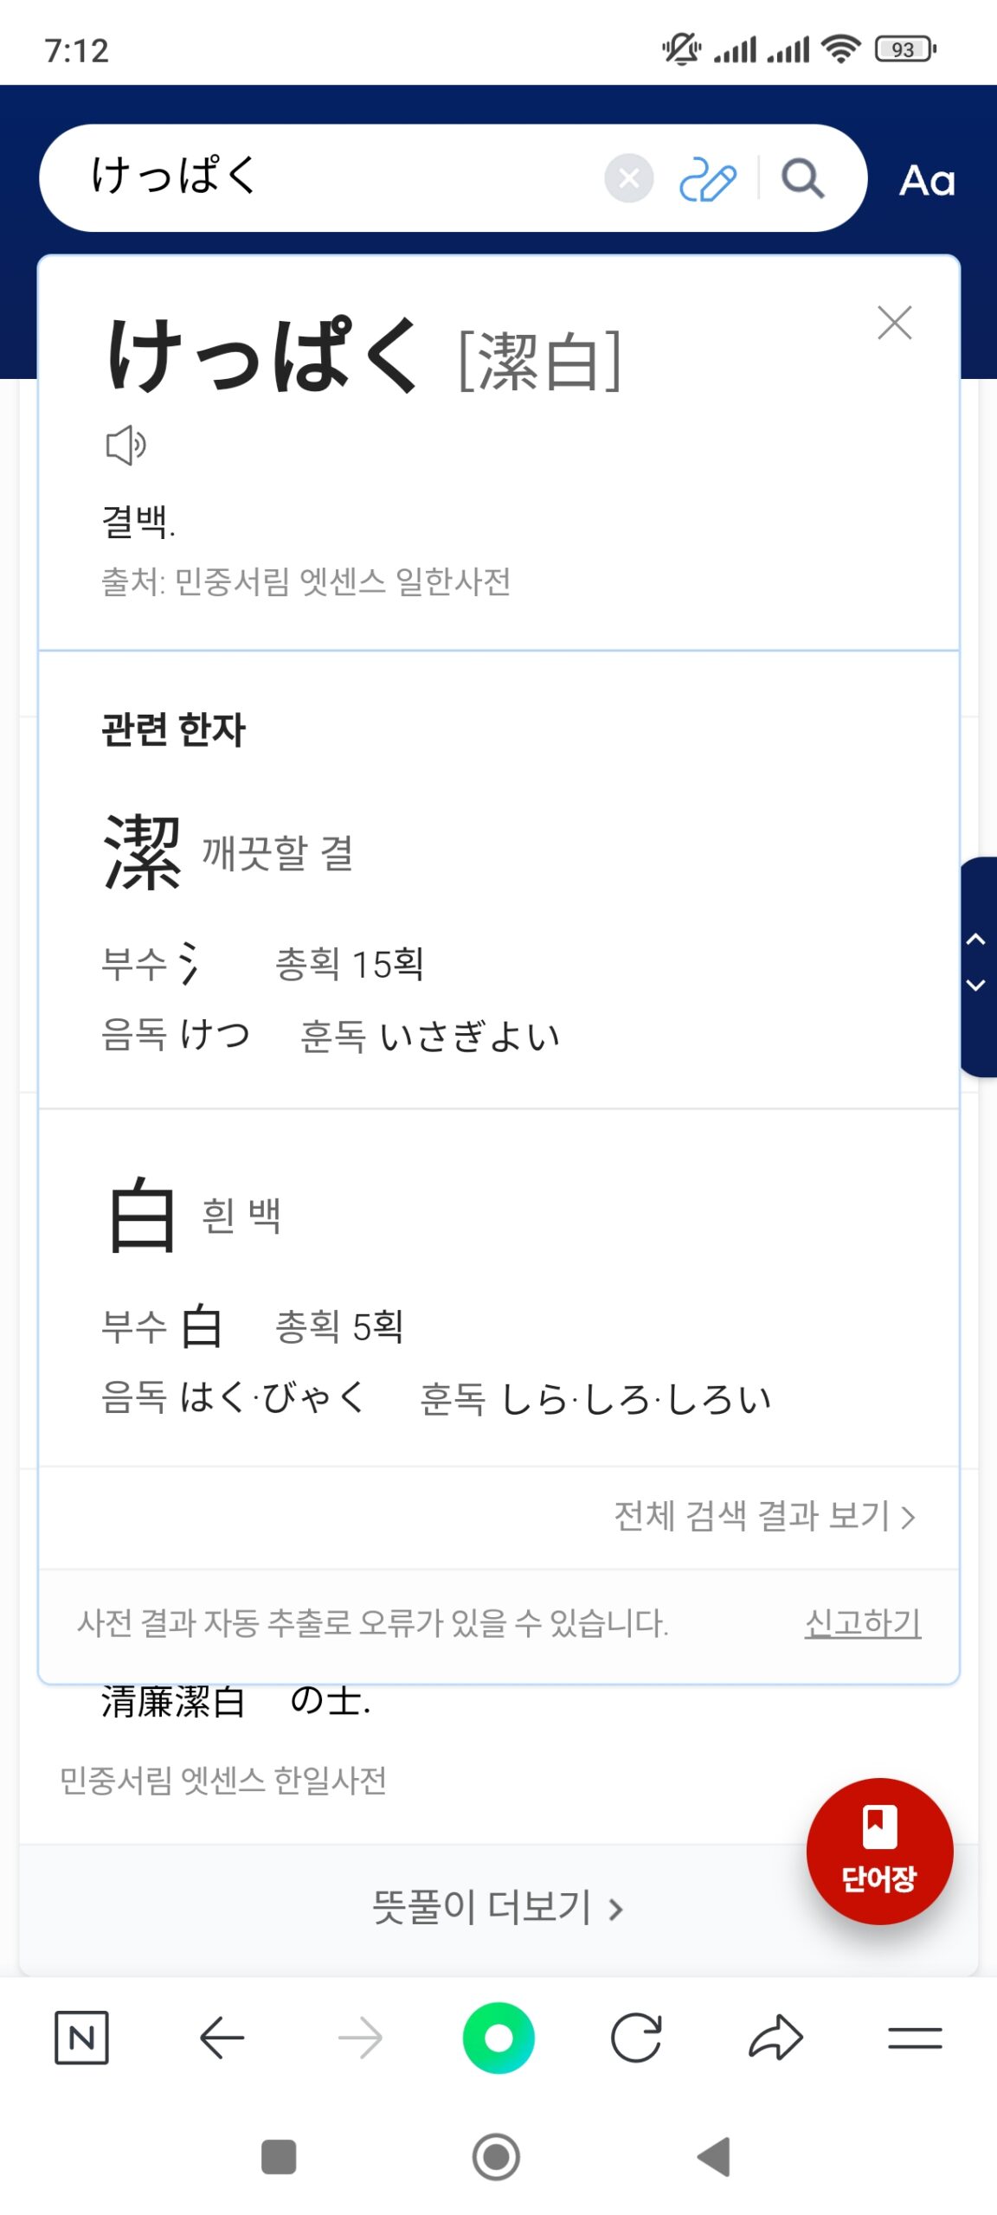Tap 신고하기 to report an error

coord(862,1622)
